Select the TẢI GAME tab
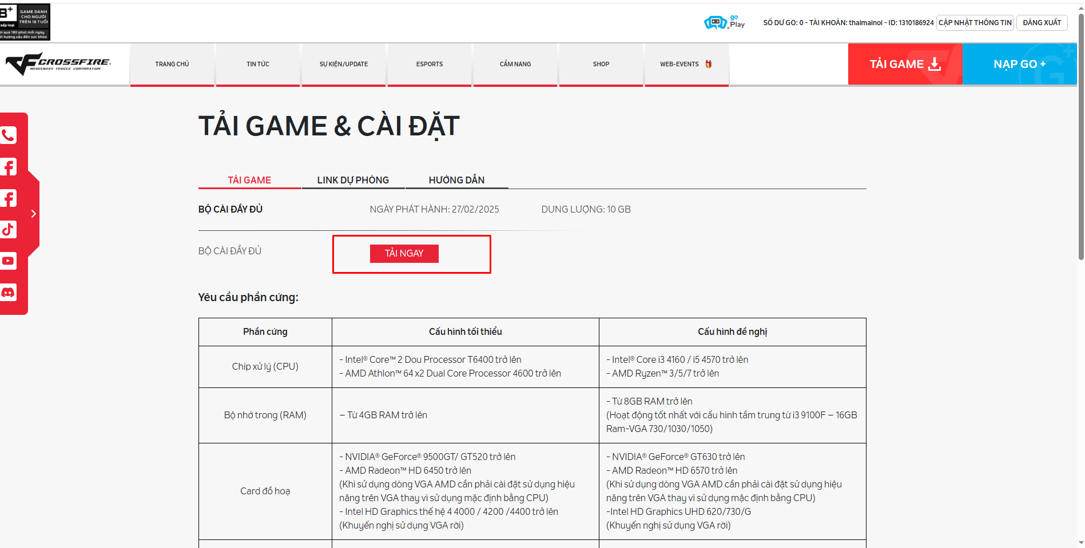 click(x=249, y=180)
